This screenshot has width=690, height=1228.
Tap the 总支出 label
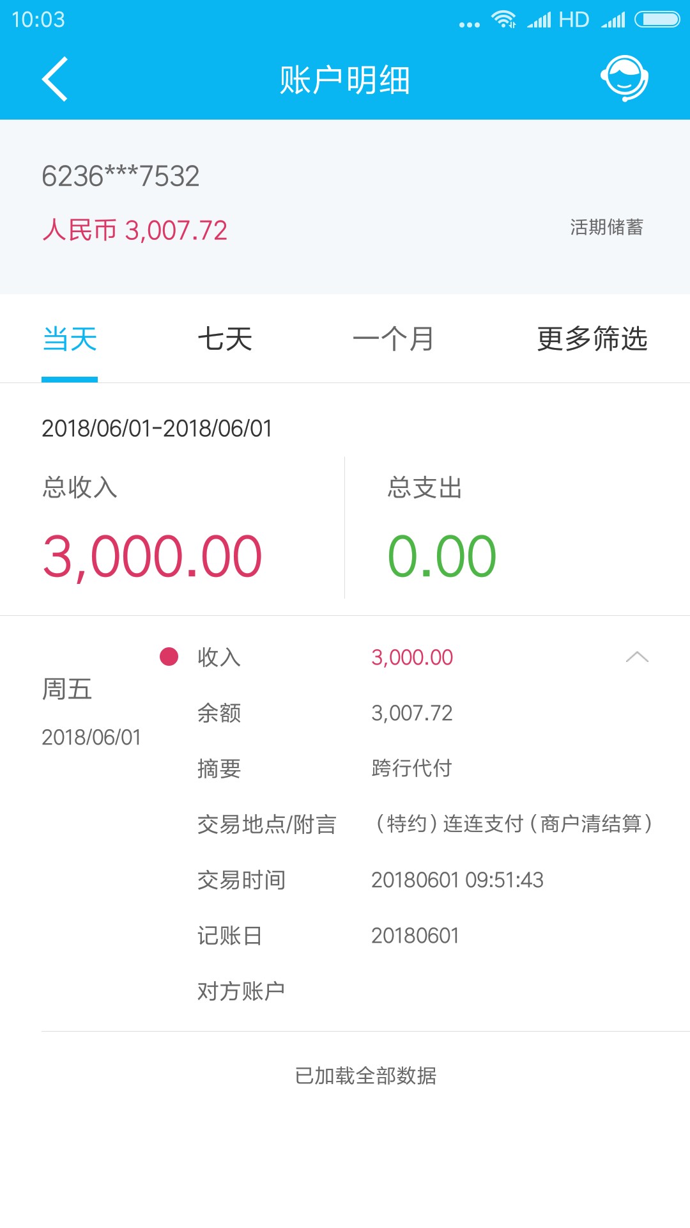coord(425,487)
